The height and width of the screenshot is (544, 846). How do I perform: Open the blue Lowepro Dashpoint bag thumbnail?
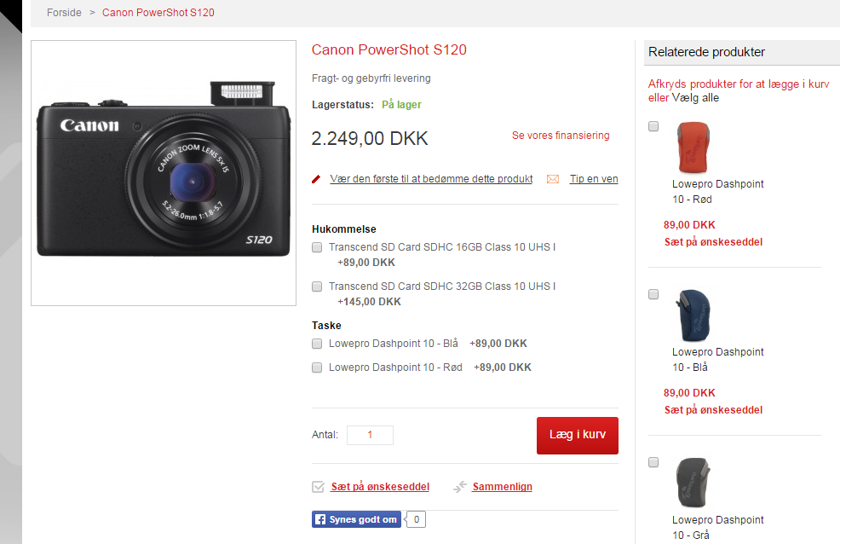click(x=693, y=315)
